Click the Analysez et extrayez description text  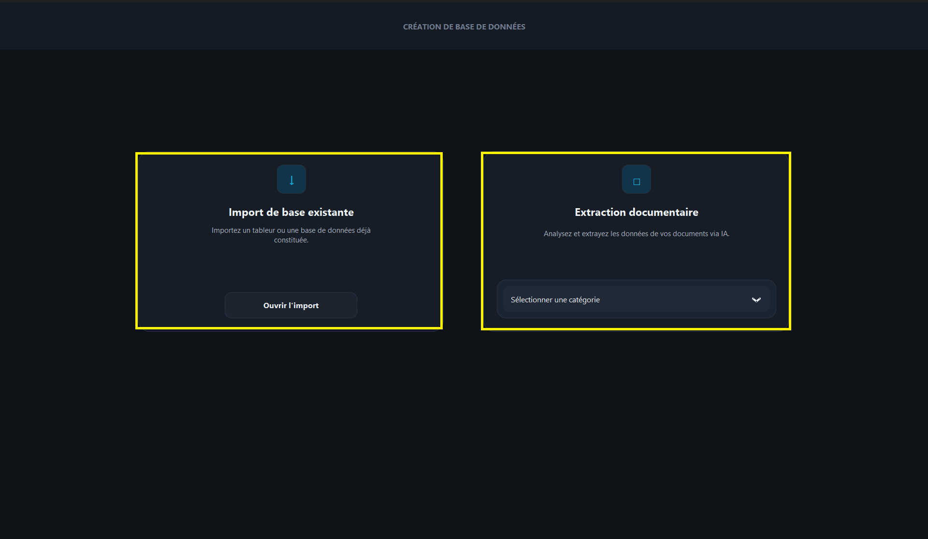point(636,234)
